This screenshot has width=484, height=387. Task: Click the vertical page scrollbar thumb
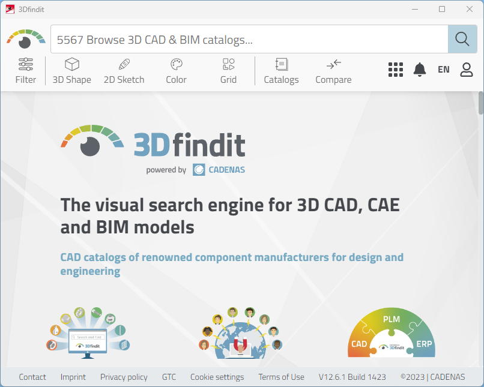(481, 103)
